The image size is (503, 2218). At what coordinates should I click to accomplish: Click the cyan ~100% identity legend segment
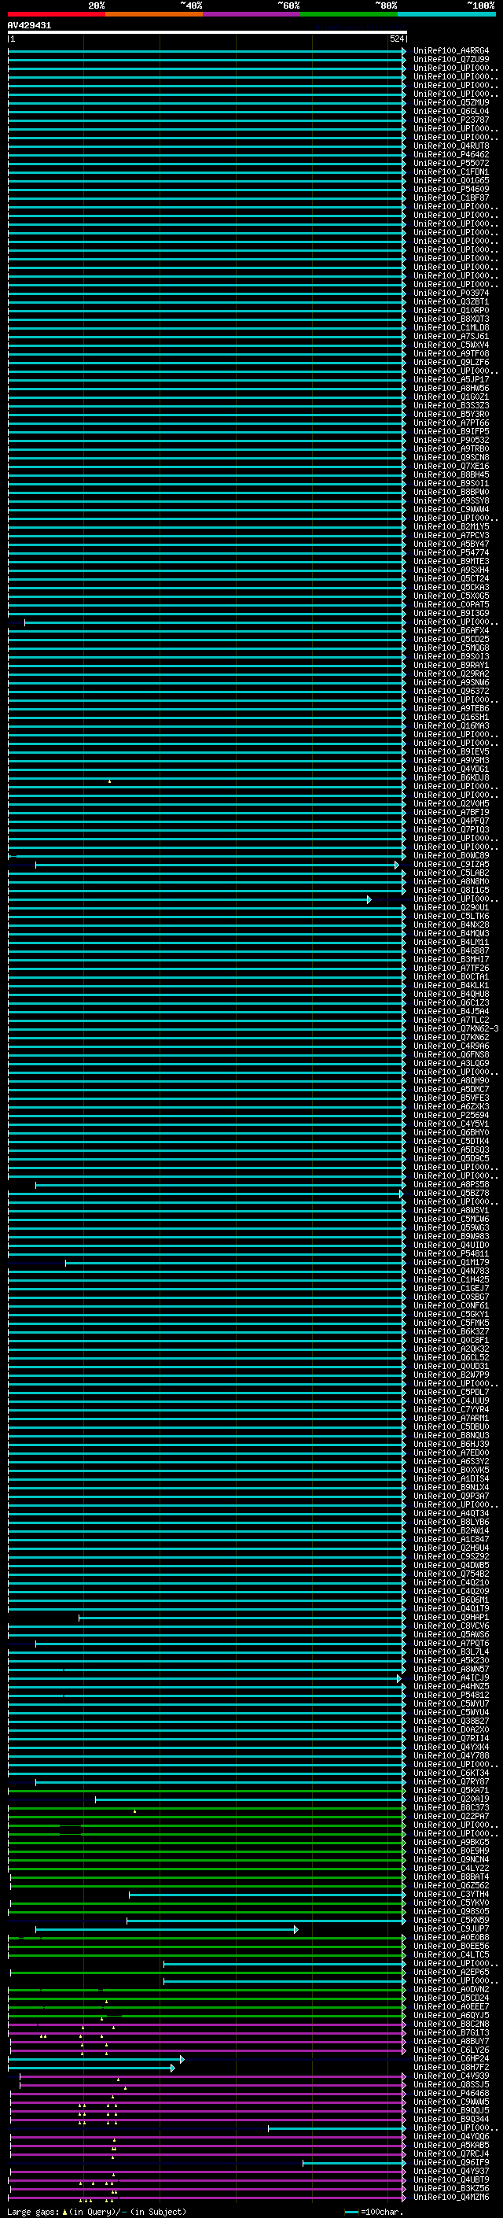(x=447, y=14)
